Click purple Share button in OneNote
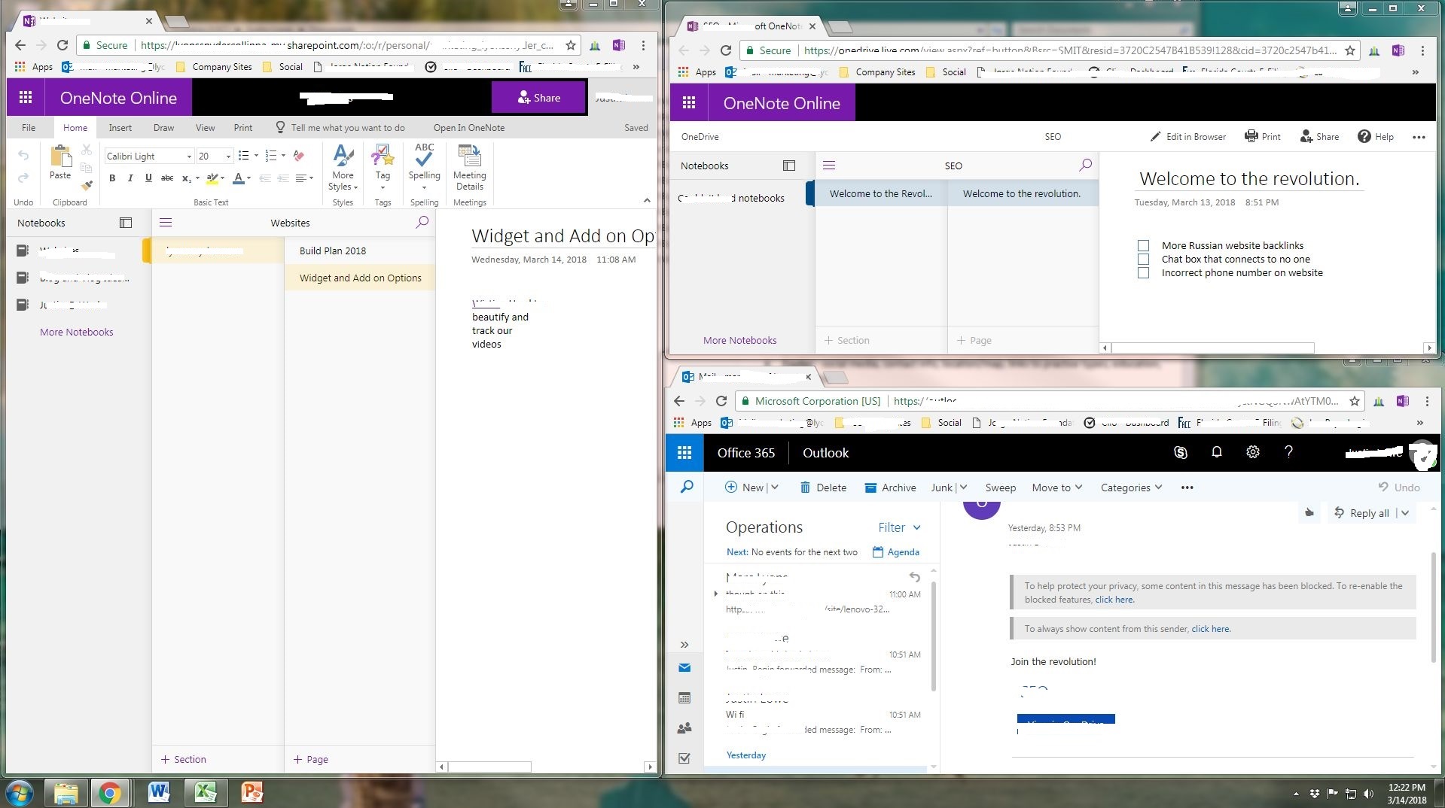Viewport: 1445px width, 808px height. (538, 98)
